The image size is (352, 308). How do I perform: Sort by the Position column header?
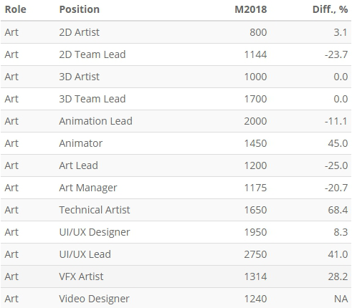coord(80,9)
